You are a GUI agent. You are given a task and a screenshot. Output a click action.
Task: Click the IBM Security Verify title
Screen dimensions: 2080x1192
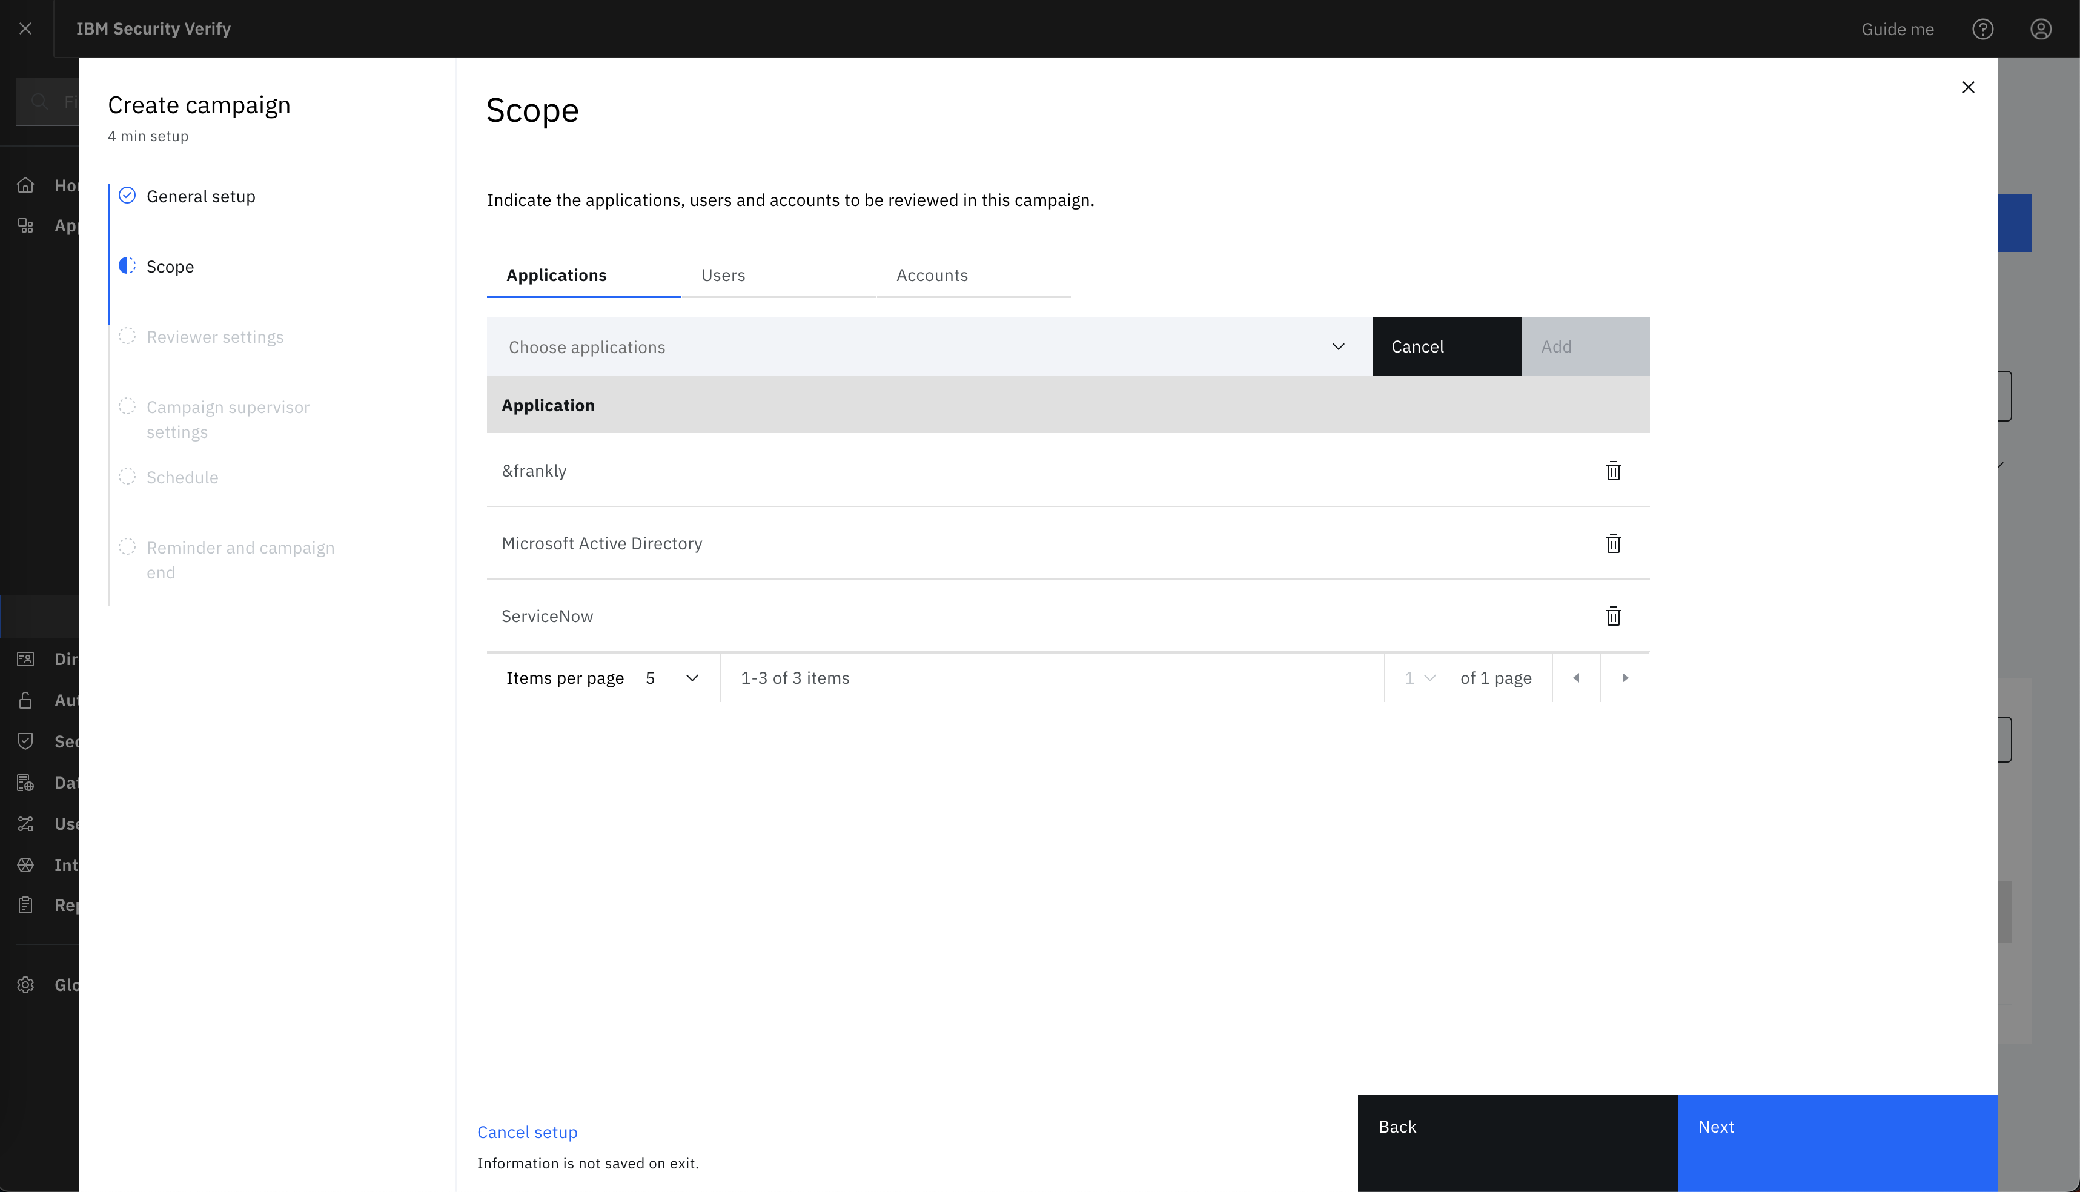153,28
